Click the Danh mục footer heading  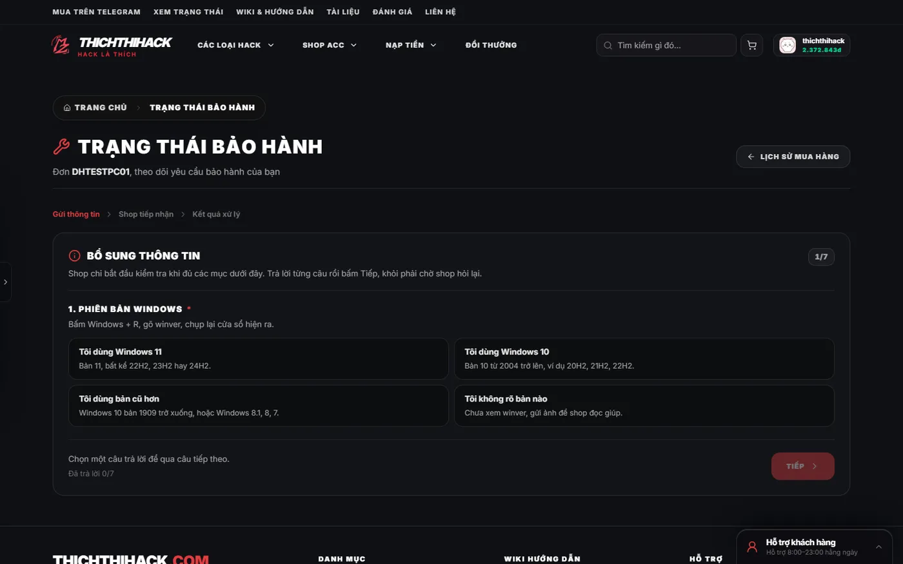point(342,559)
